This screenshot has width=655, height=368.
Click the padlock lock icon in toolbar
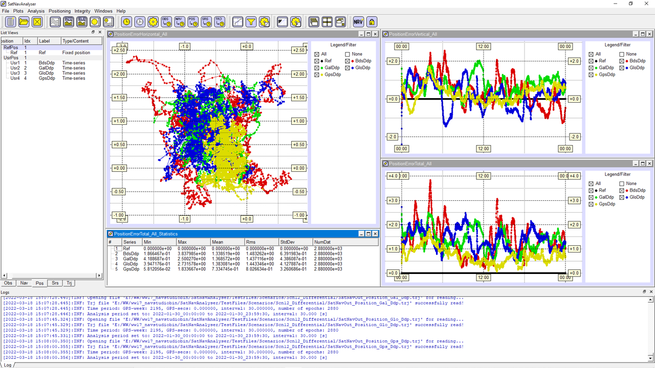372,21
